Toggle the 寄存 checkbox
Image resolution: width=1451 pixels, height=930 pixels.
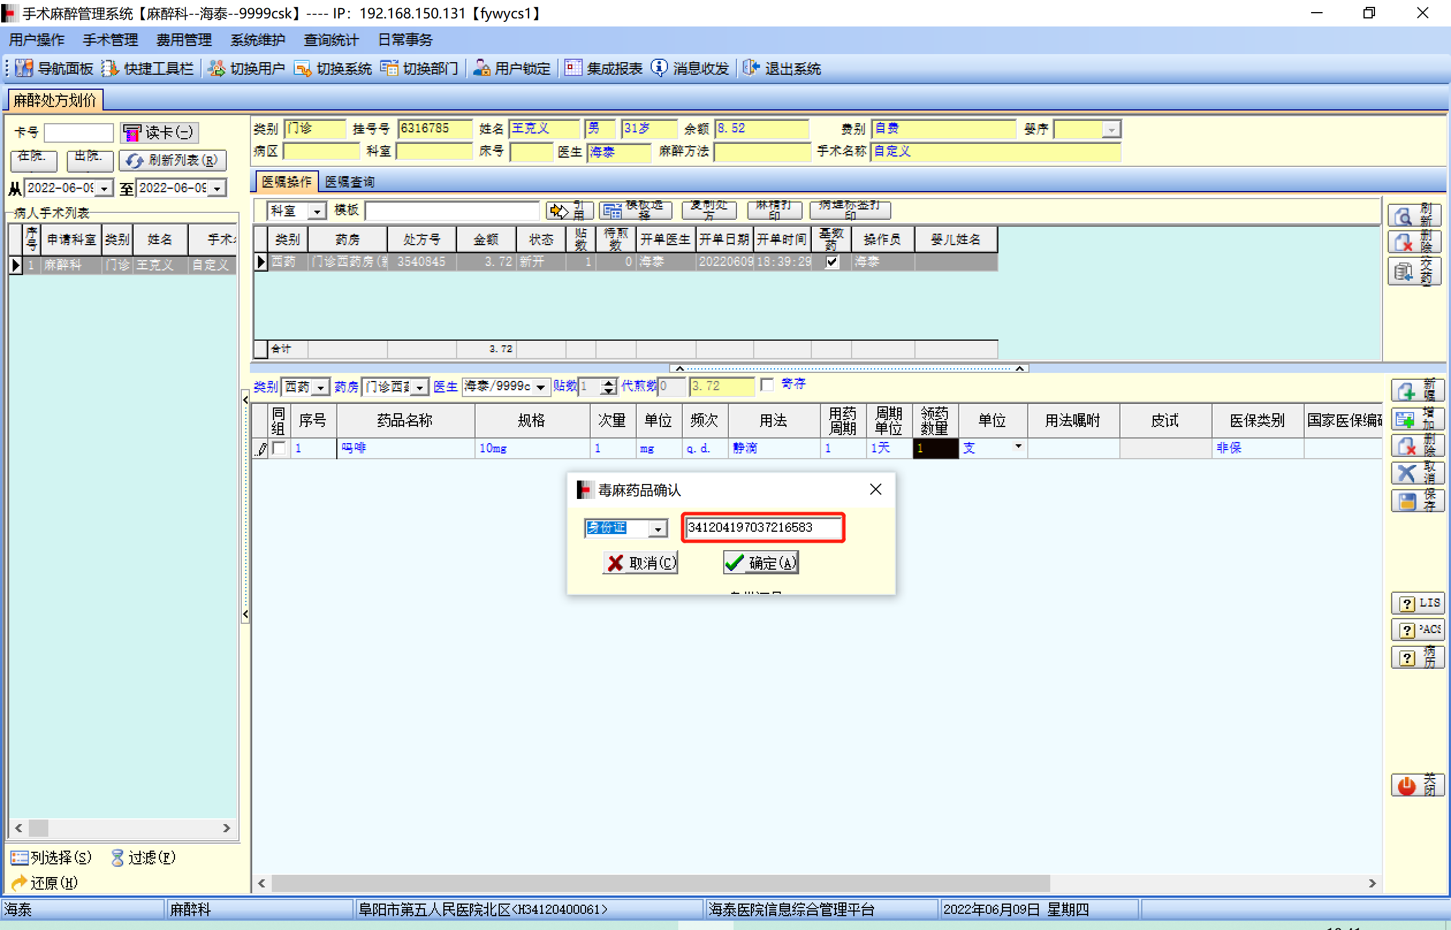767,384
